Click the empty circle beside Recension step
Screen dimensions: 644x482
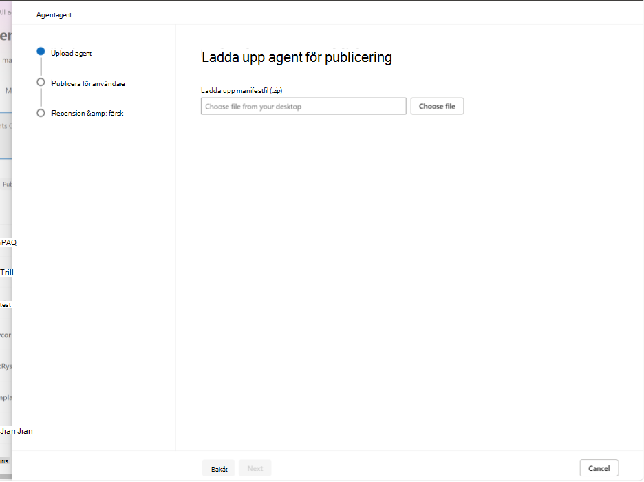click(41, 113)
